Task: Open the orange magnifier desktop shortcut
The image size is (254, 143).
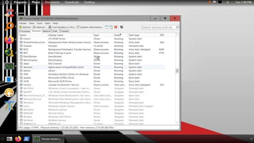Action: click(x=9, y=26)
